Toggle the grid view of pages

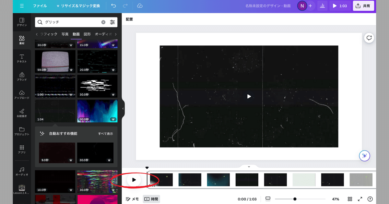(350, 199)
